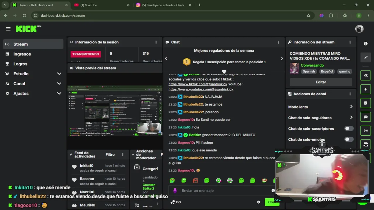The width and height of the screenshot is (374, 210).
Task: Click the Editar stream info button
Action: click(321, 82)
